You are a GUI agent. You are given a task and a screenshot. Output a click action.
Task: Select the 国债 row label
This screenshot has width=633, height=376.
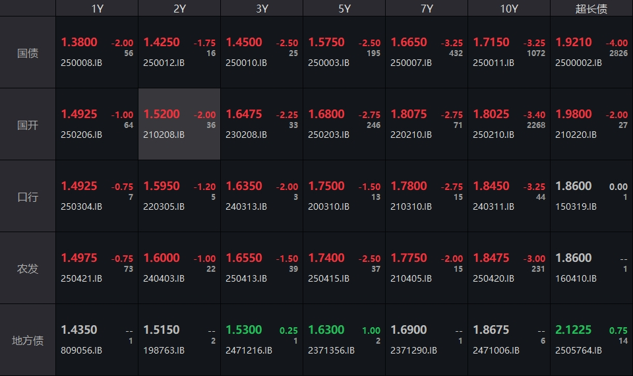coord(28,53)
